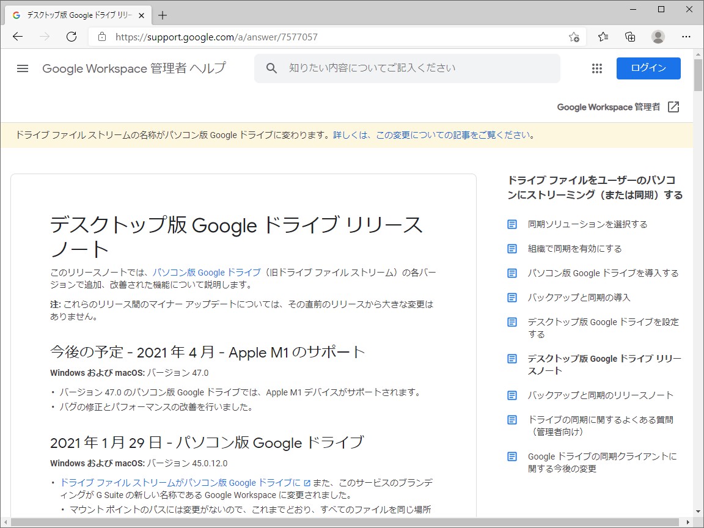Click the article icon beside 同期ソリューションを選択する

(x=512, y=224)
